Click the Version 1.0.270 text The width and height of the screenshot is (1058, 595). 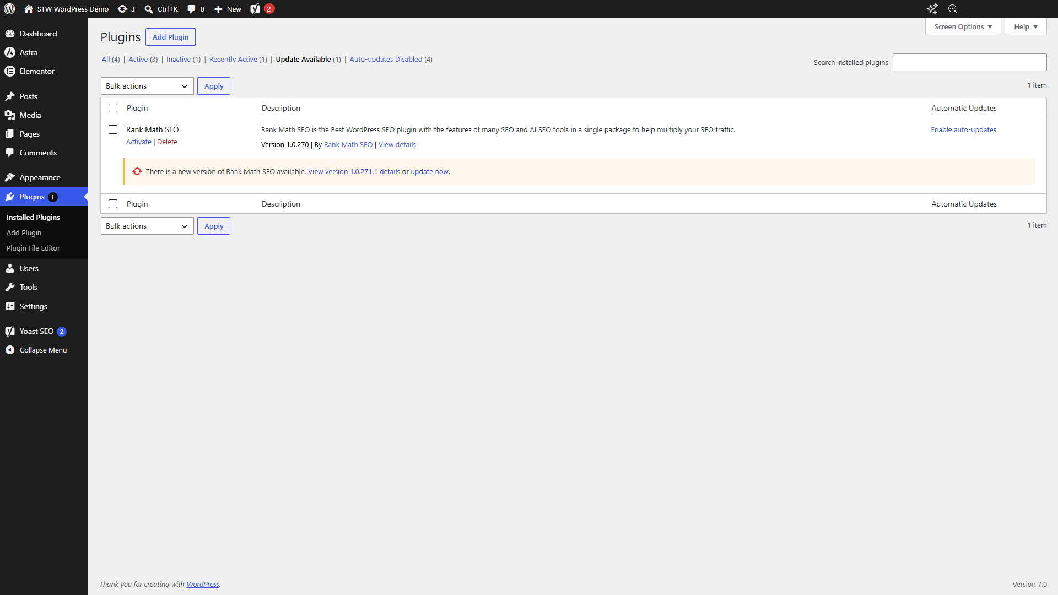tap(285, 144)
